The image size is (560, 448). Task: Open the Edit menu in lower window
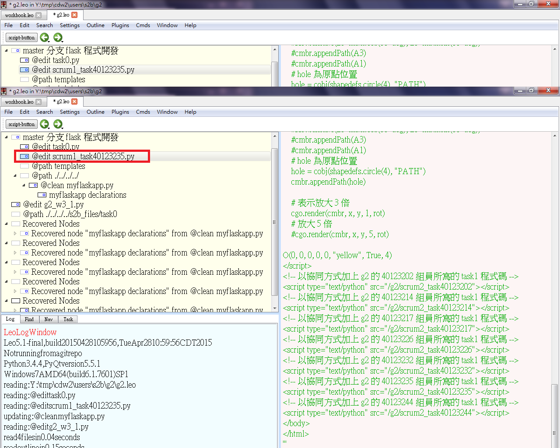tap(24, 112)
